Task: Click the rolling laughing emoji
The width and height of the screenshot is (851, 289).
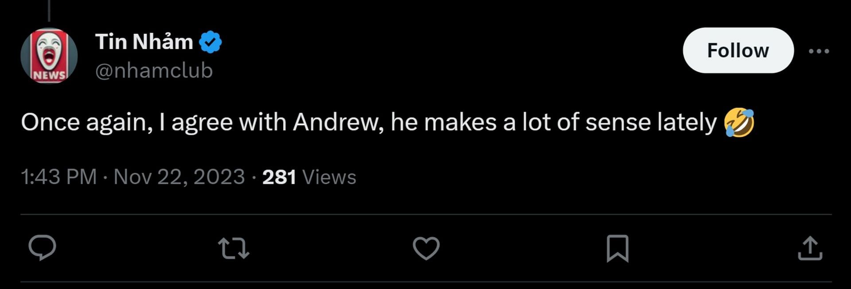Action: [739, 123]
